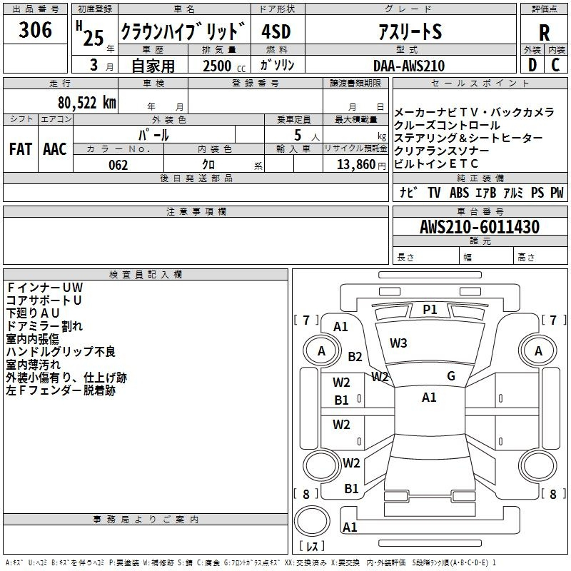
Task: Select the color number 062
Action: pos(118,165)
